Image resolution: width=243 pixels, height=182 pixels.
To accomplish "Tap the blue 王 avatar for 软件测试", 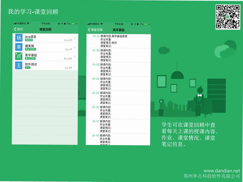I will [x=19, y=65].
